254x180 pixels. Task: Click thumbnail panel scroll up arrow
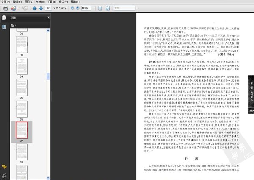pyautogui.click(x=48, y=31)
